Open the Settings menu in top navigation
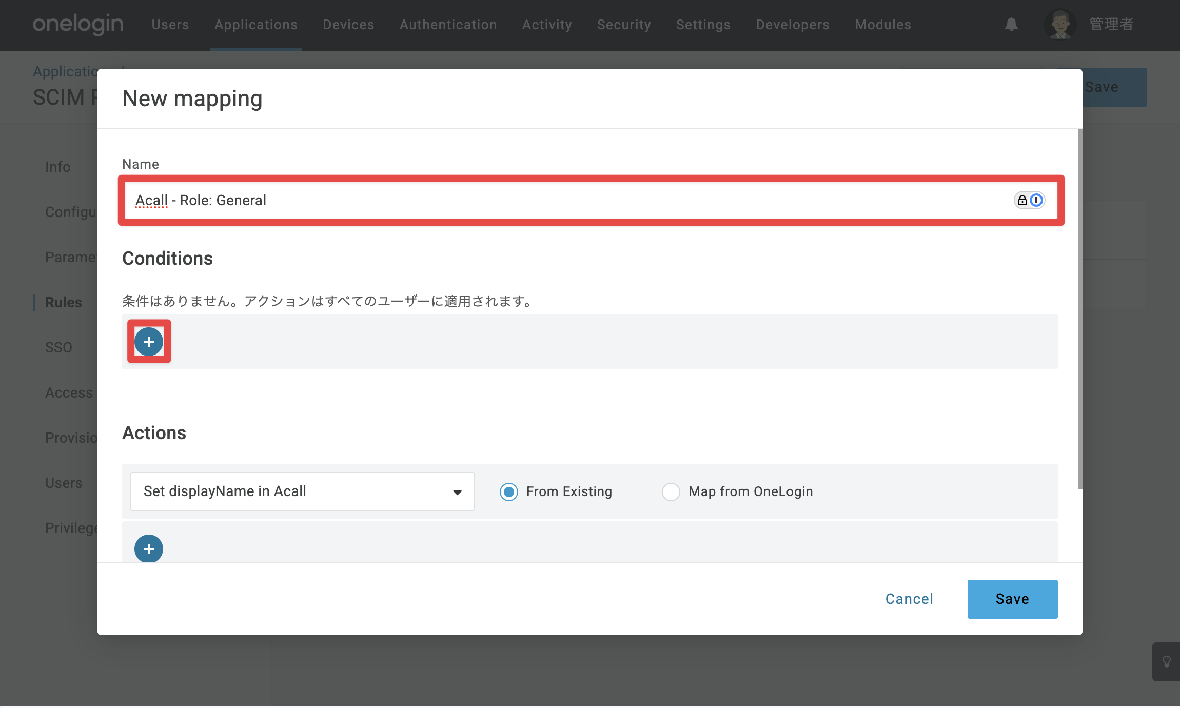This screenshot has height=708, width=1180. coord(703,25)
